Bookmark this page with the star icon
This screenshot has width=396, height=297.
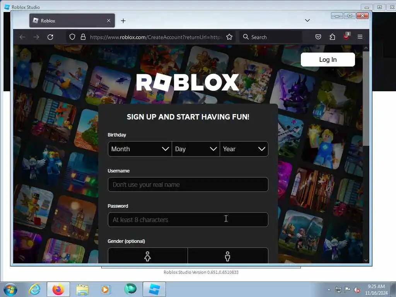point(229,37)
